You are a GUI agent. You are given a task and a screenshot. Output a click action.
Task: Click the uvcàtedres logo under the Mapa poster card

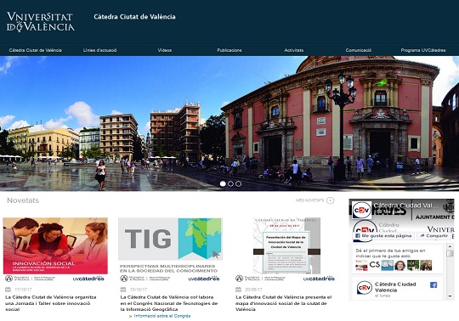point(319,279)
